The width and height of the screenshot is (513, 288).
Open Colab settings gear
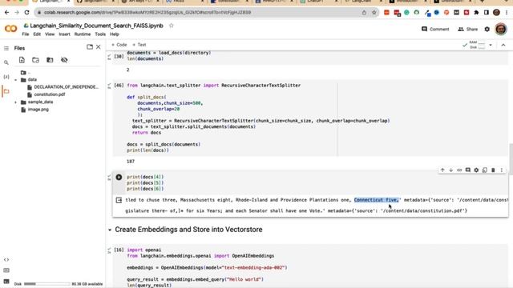[487, 29]
